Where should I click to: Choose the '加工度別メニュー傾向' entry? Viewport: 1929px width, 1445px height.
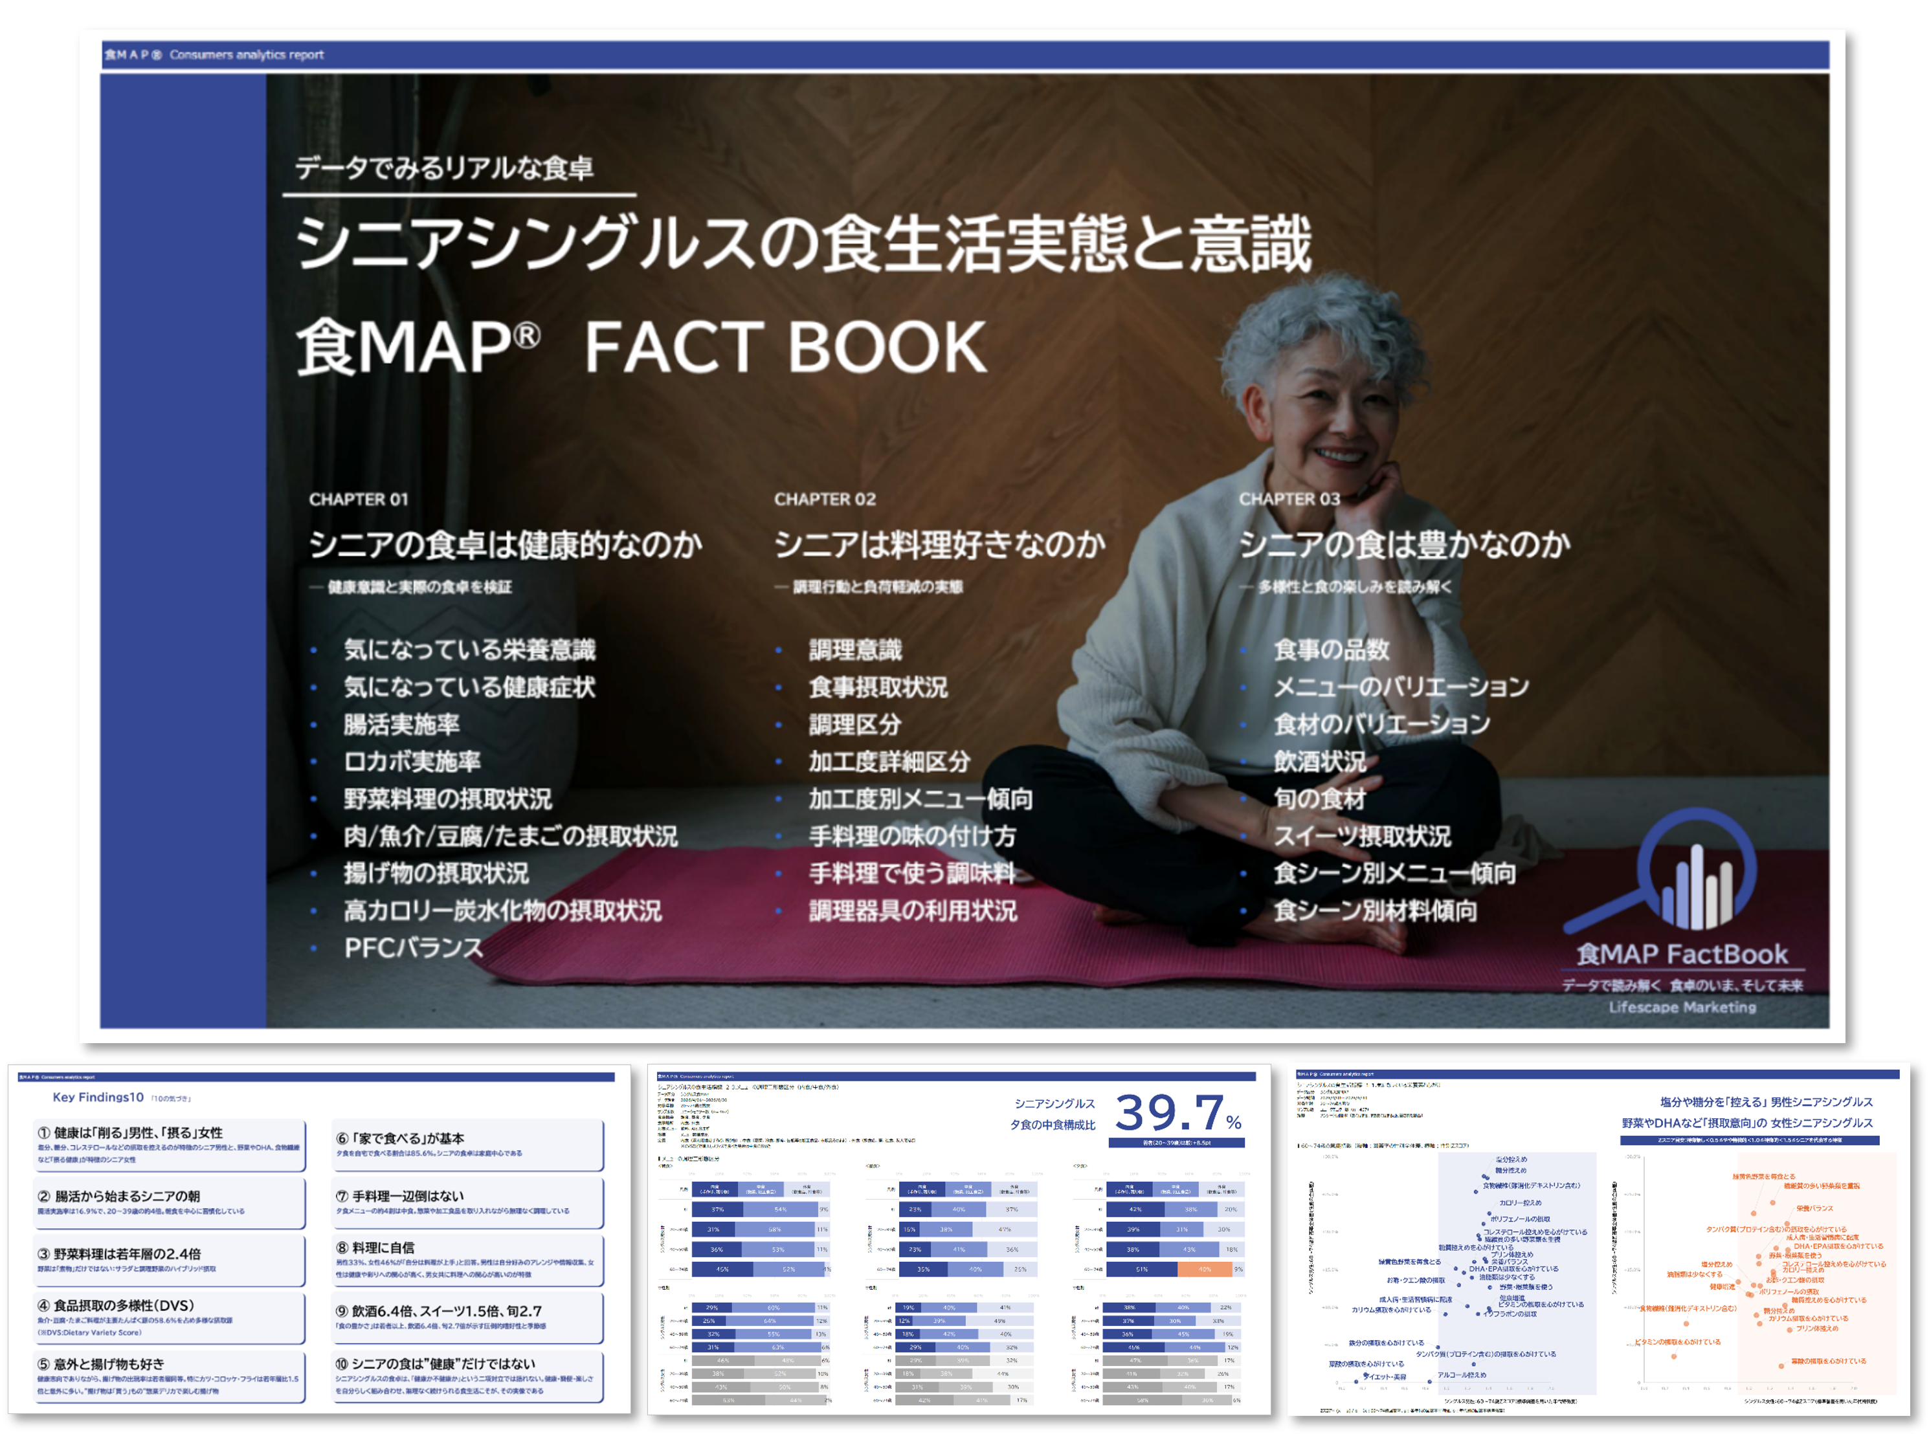pyautogui.click(x=921, y=799)
